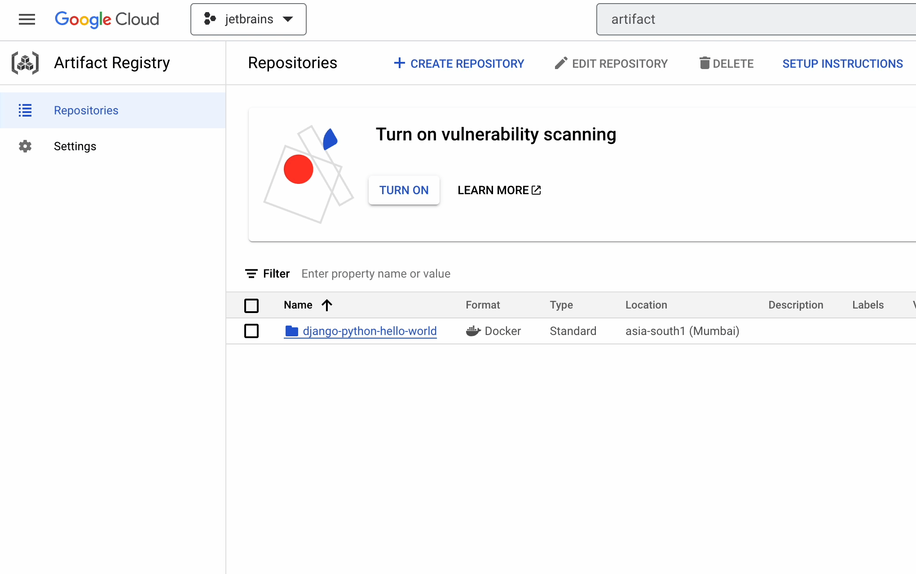Check the django-python-hello-world row checkbox
This screenshot has width=916, height=574.
tap(251, 331)
